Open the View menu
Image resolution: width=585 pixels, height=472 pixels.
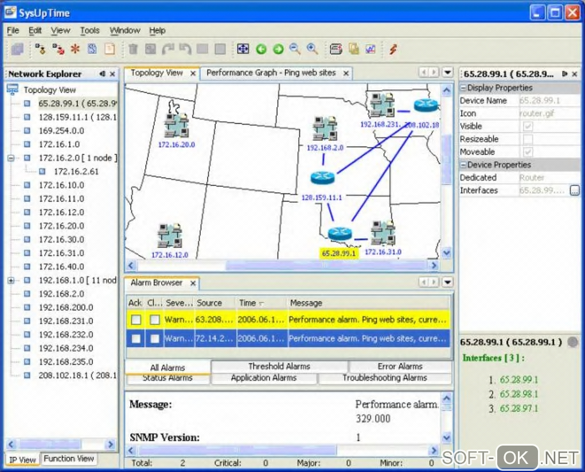pyautogui.click(x=60, y=30)
